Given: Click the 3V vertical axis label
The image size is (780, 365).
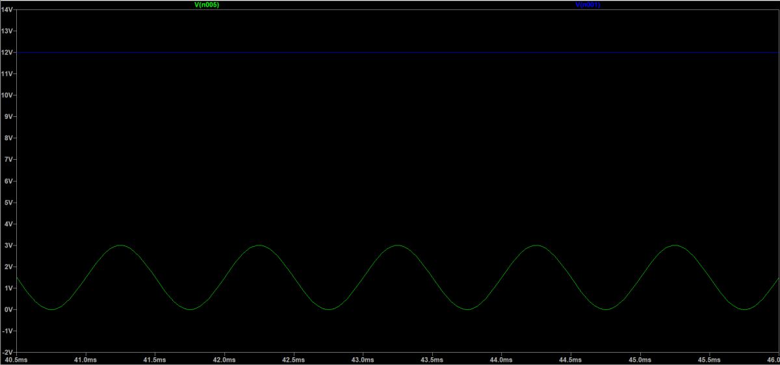Looking at the screenshot, I should [x=8, y=245].
